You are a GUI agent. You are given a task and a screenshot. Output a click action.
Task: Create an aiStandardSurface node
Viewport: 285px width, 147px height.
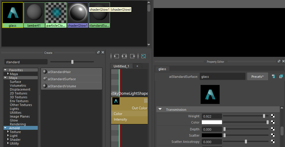click(x=62, y=79)
